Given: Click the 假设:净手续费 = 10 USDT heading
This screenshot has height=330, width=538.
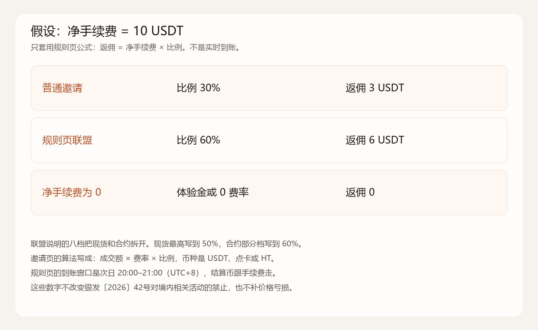Looking at the screenshot, I should coord(107,31).
